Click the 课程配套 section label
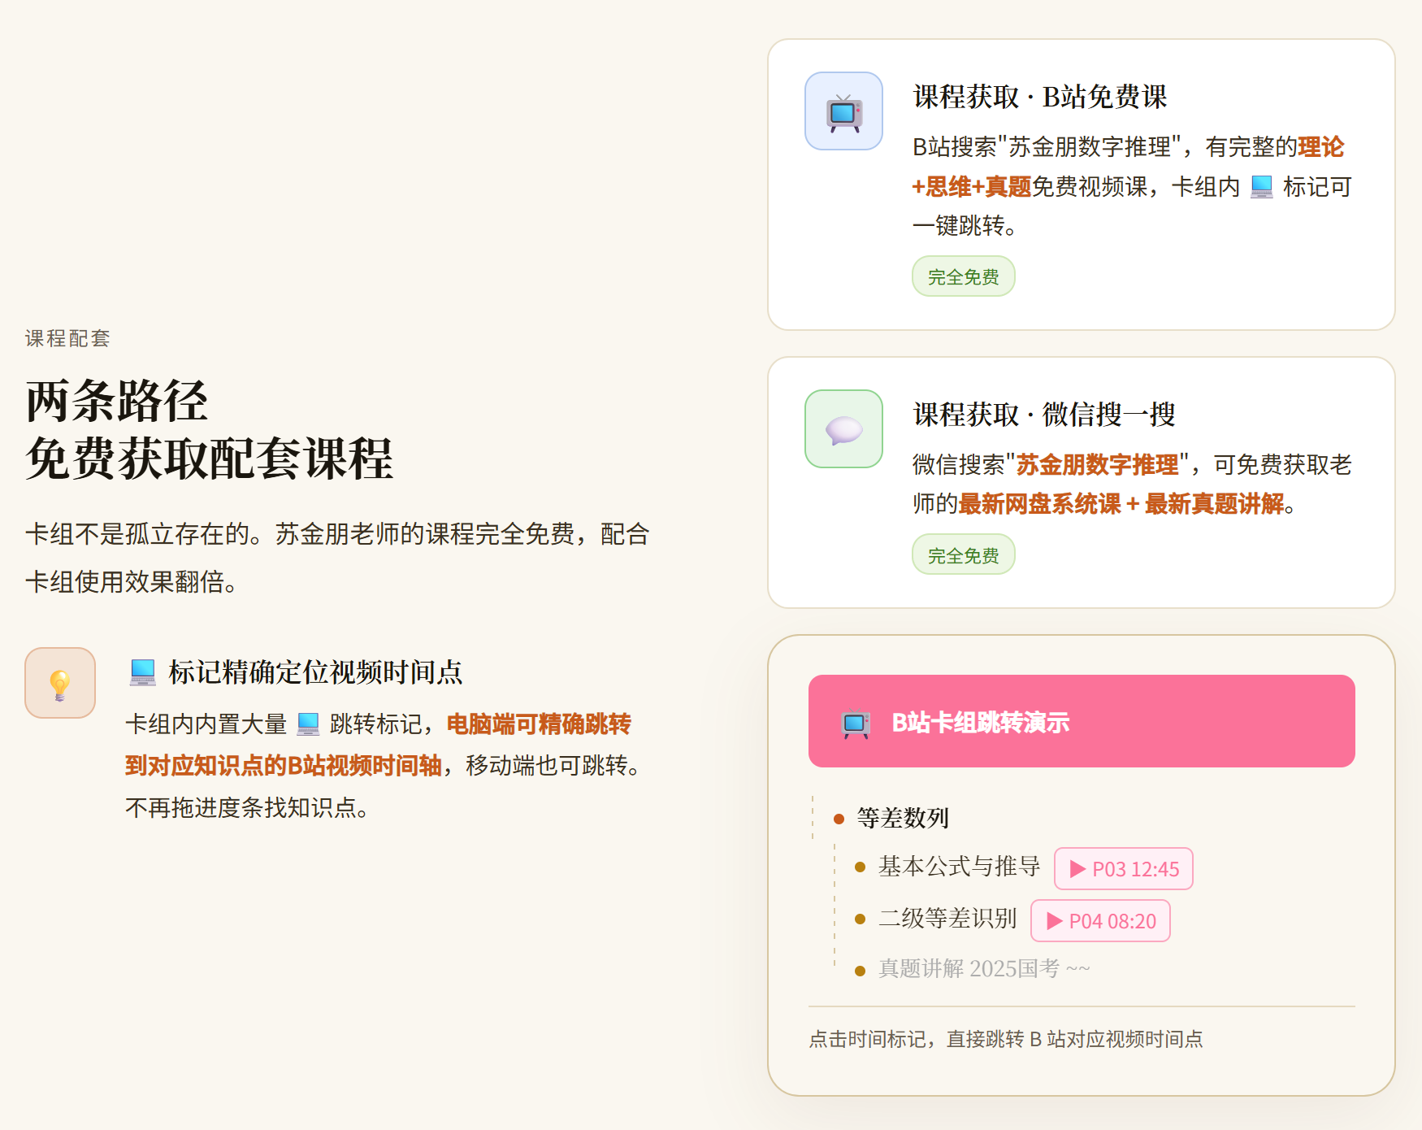This screenshot has height=1130, width=1422. 67,338
